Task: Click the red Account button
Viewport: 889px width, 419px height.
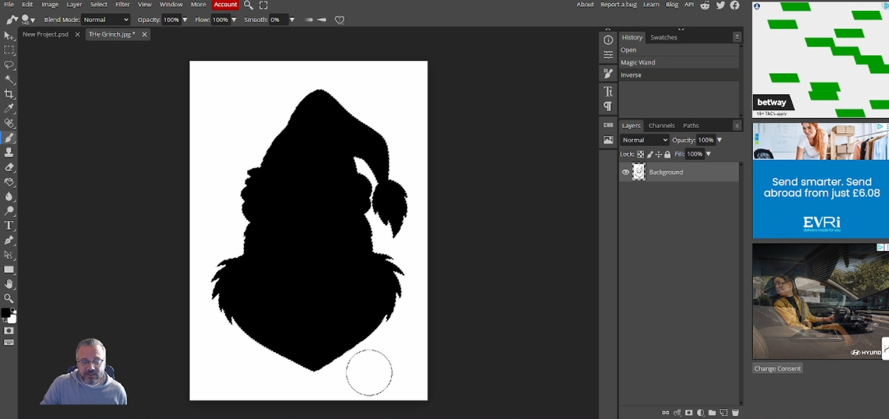Action: 225,4
